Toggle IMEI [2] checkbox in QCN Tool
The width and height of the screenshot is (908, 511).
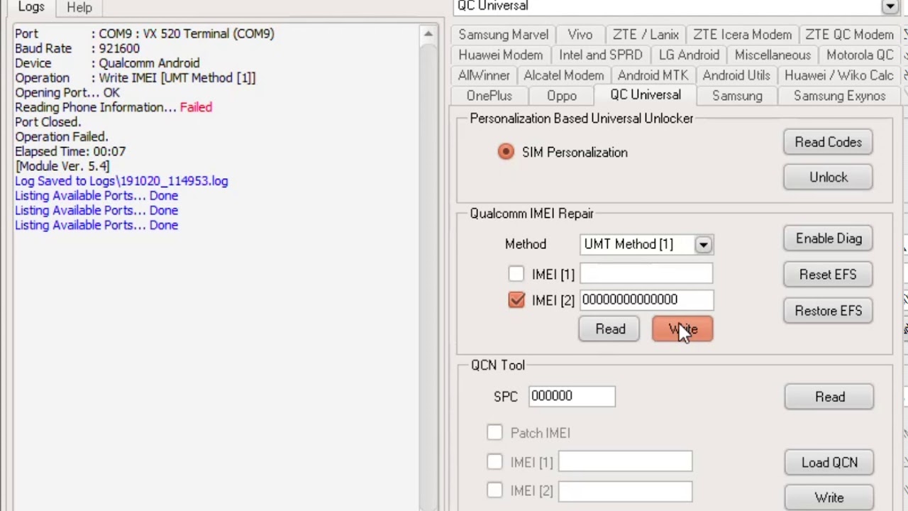point(494,490)
